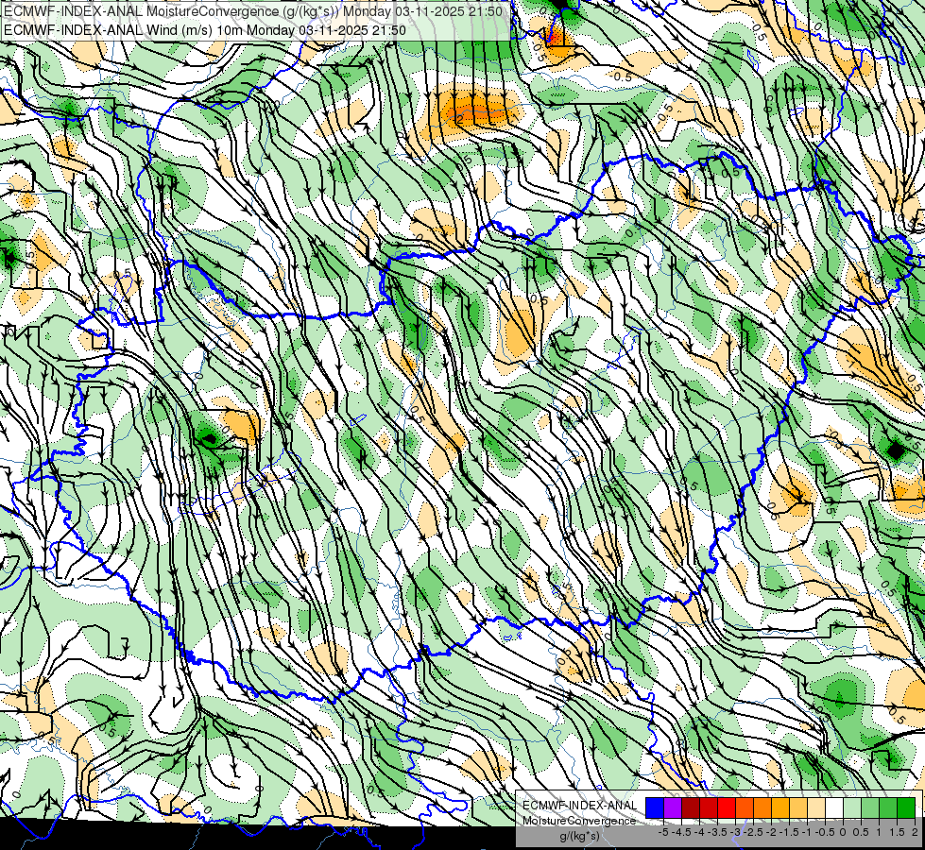Click the -1 legend tick label
The height and width of the screenshot is (850, 925).
pyautogui.click(x=807, y=832)
